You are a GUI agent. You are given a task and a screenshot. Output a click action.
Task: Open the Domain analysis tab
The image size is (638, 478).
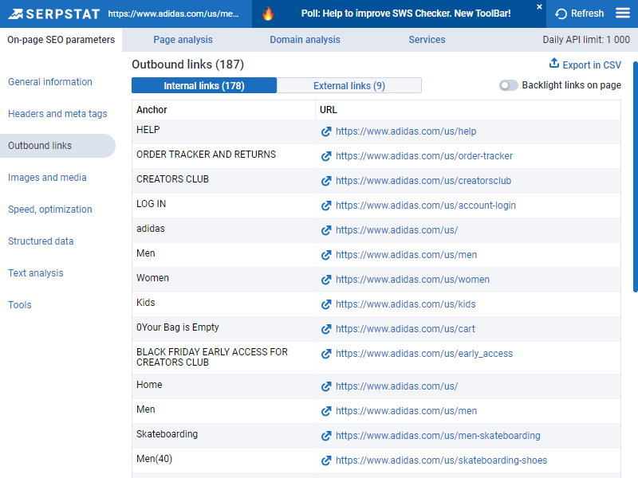click(305, 40)
